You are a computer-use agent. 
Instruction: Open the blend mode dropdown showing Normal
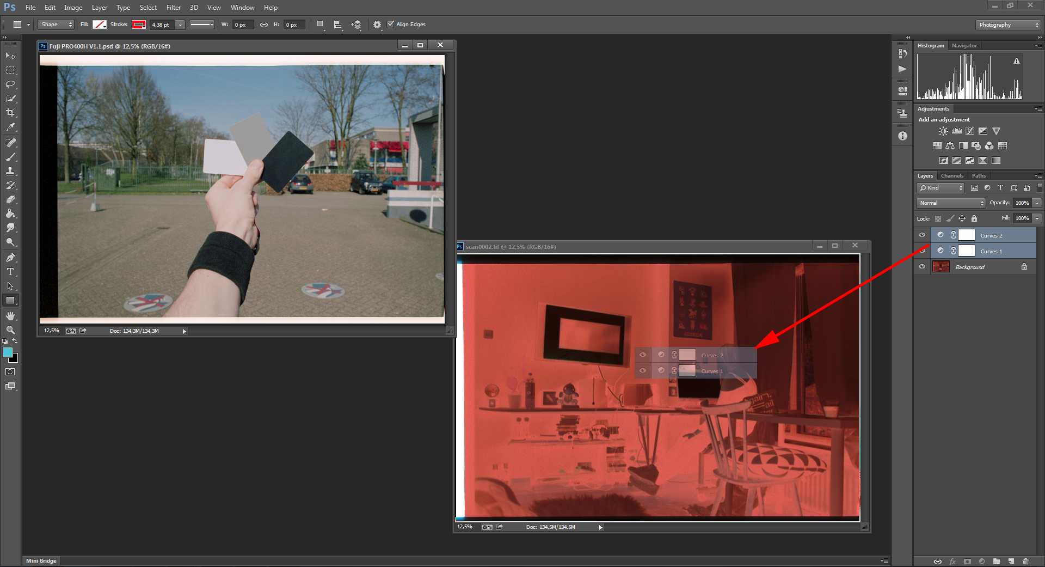click(x=950, y=203)
